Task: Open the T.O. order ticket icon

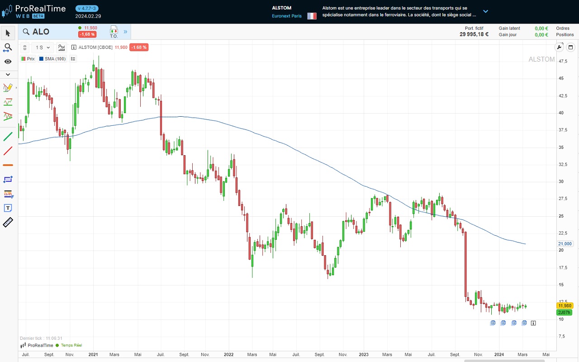Action: (x=114, y=32)
